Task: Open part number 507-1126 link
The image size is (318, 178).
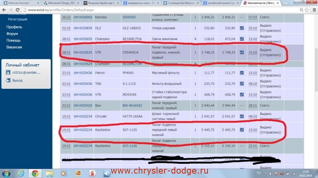Action: tap(130, 146)
